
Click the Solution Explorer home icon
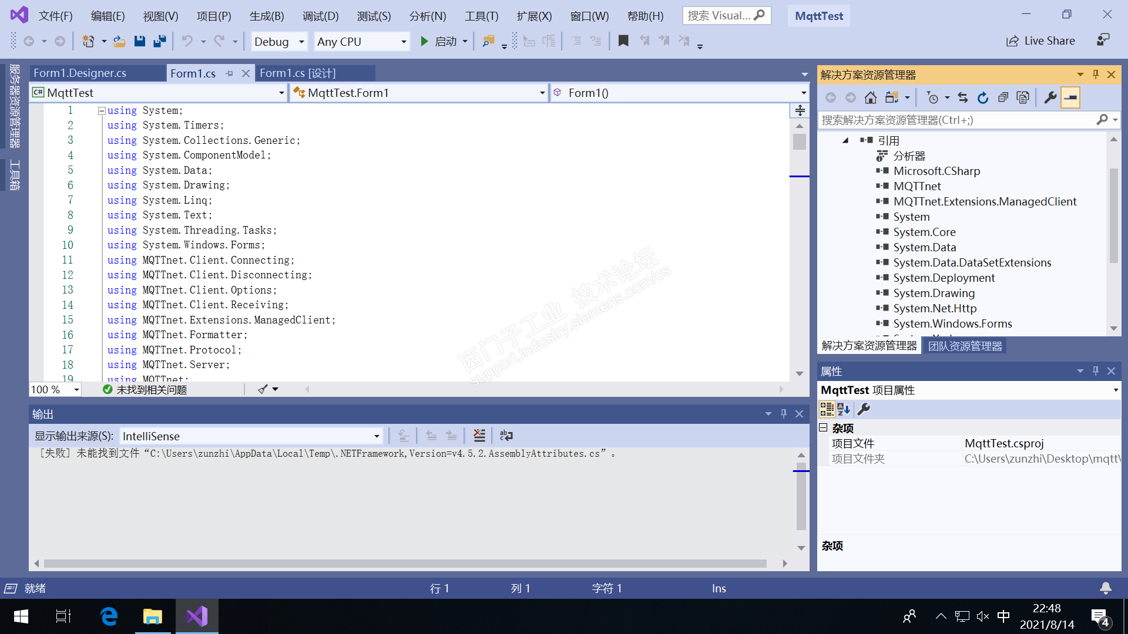pos(871,98)
